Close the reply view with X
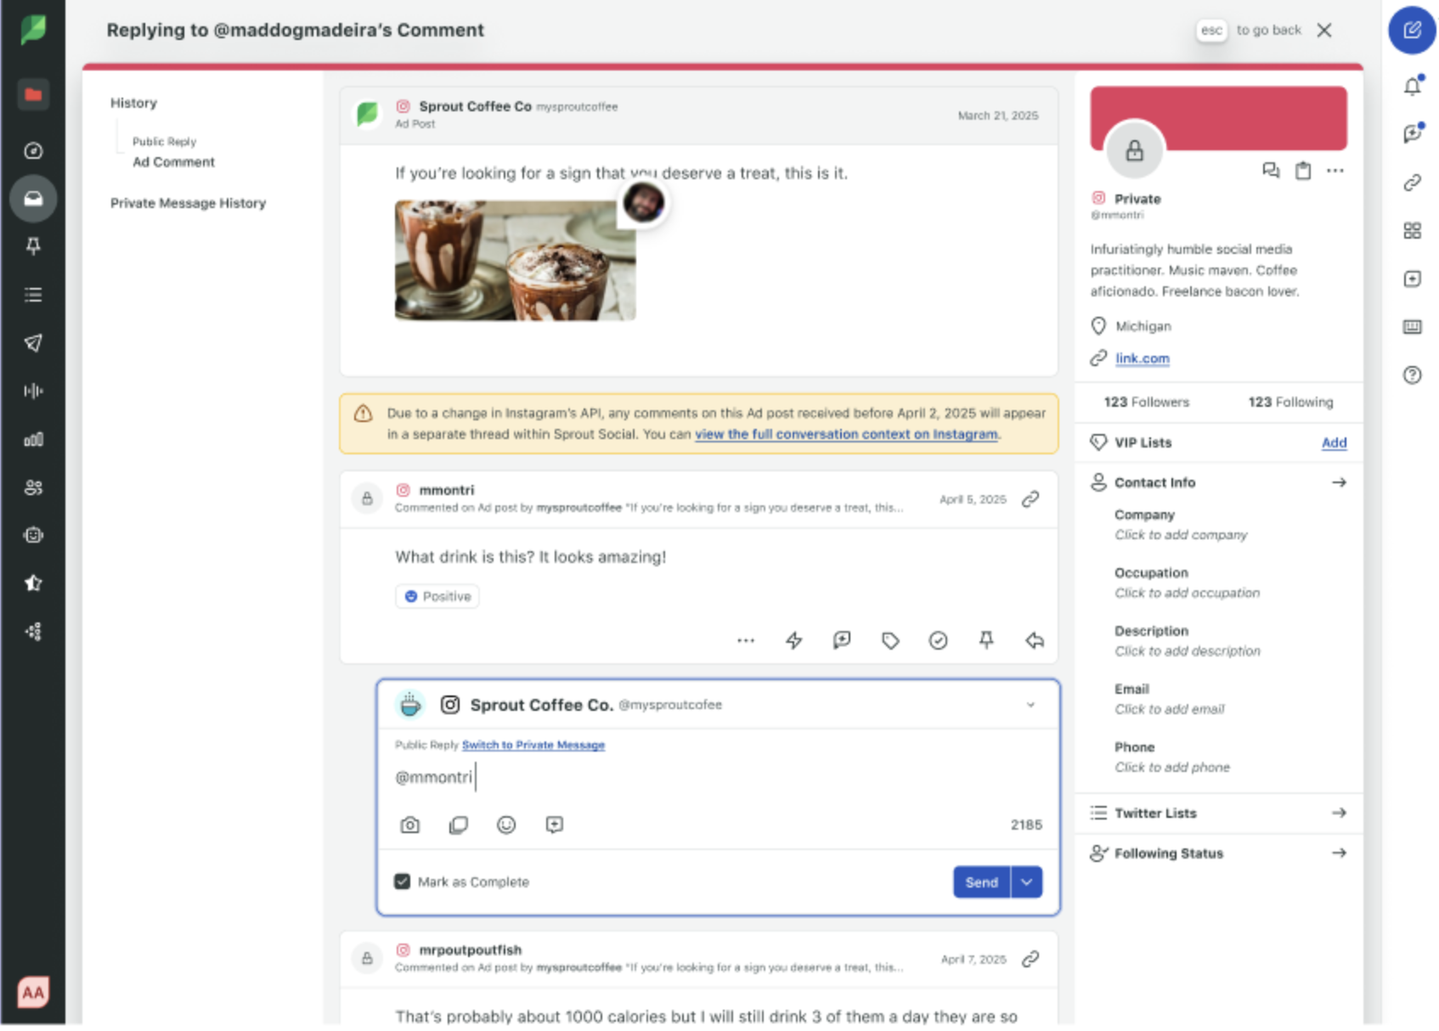1439x1031 pixels. click(1323, 31)
